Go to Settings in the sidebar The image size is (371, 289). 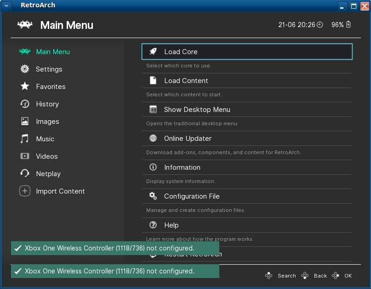pyautogui.click(x=49, y=69)
